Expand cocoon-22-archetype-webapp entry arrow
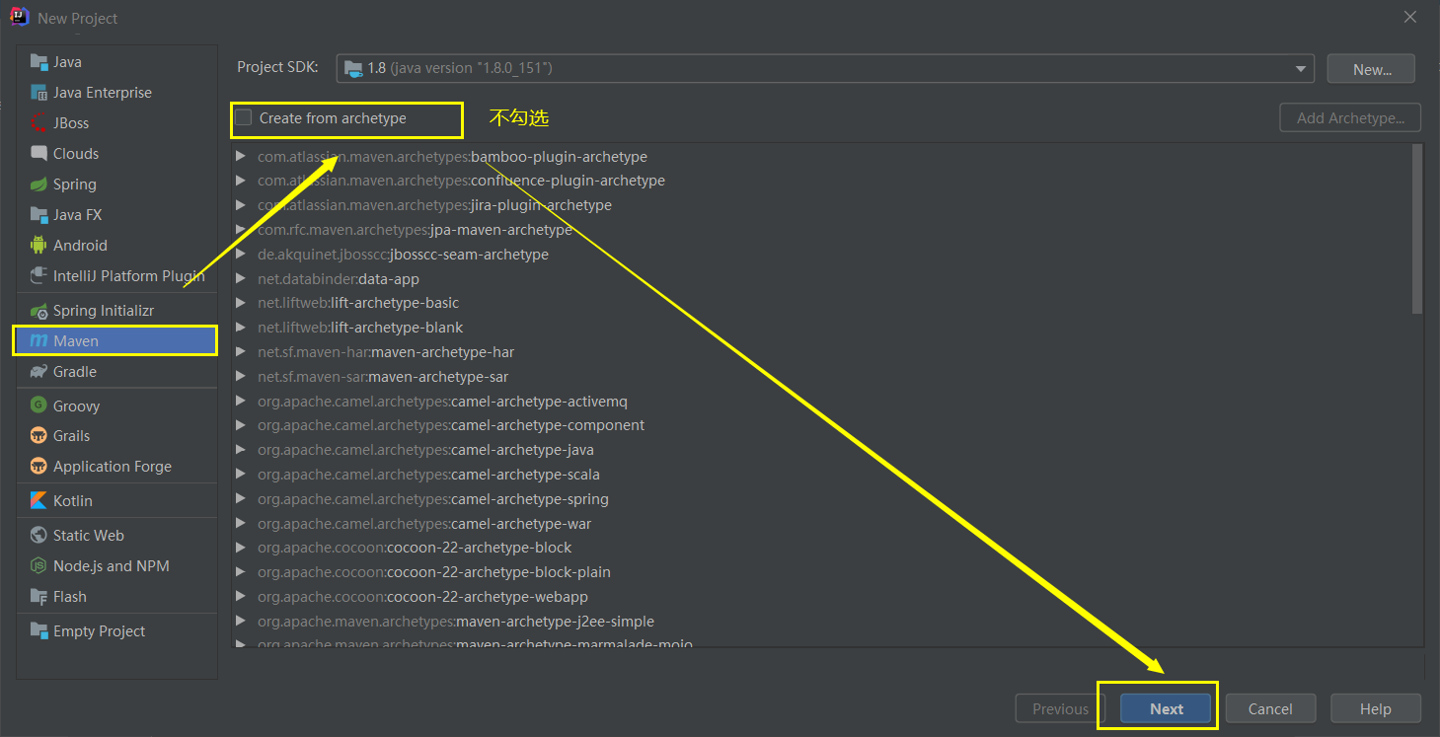The width and height of the screenshot is (1440, 737). tap(240, 596)
